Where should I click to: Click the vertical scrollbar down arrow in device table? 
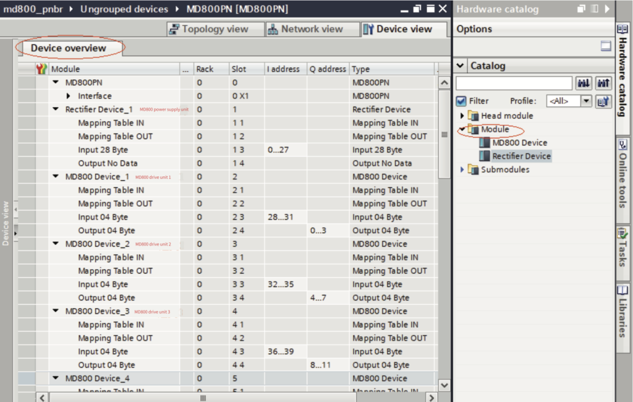tap(444, 385)
